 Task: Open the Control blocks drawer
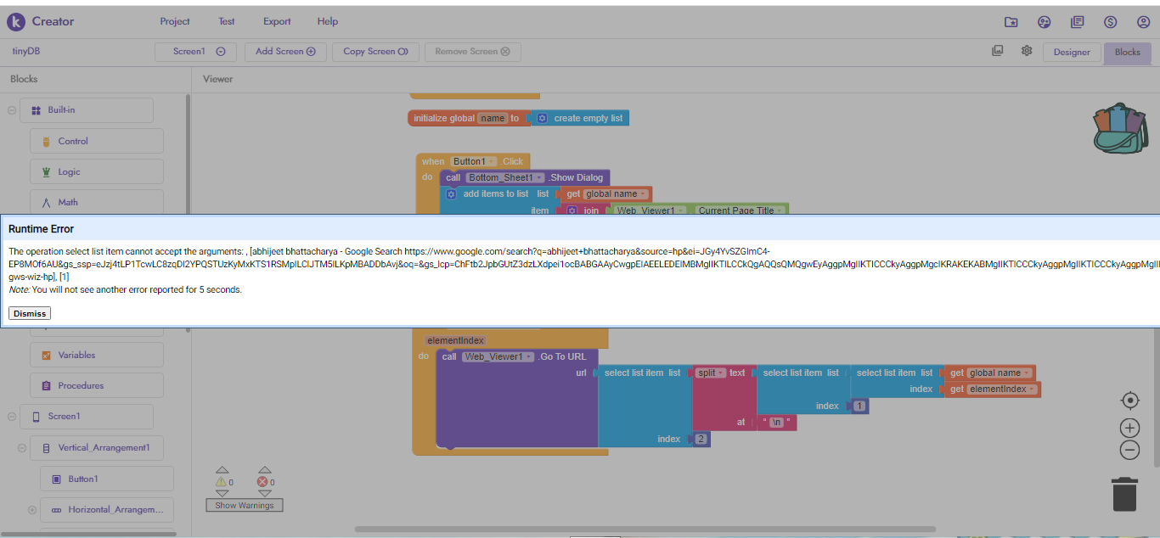point(97,141)
